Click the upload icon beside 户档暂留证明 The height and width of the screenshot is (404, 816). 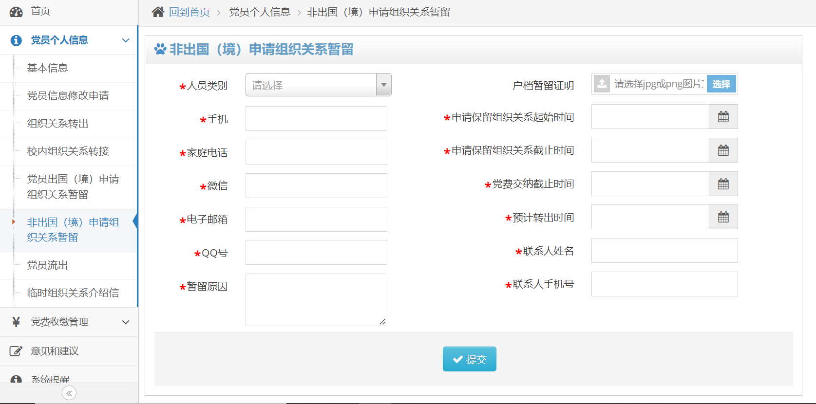(x=602, y=84)
